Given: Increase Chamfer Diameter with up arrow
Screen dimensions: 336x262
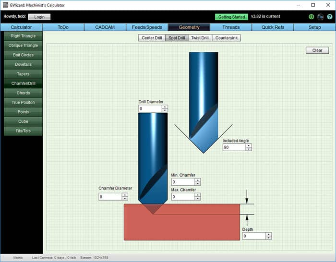Looking at the screenshot, I should [x=125, y=195].
